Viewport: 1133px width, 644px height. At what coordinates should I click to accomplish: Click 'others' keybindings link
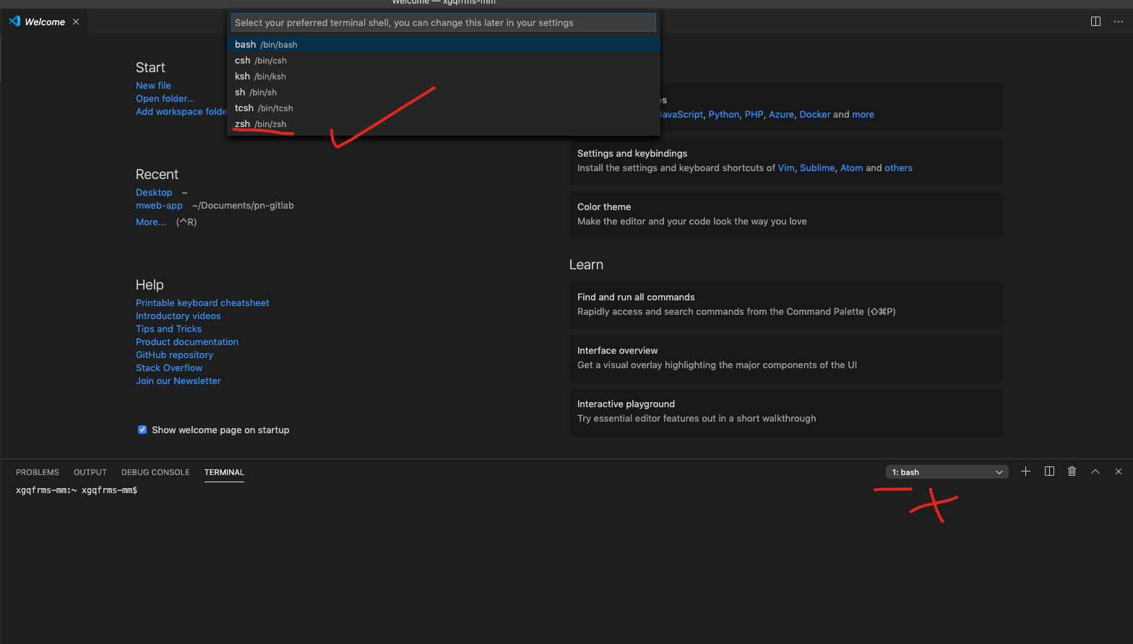click(x=898, y=167)
